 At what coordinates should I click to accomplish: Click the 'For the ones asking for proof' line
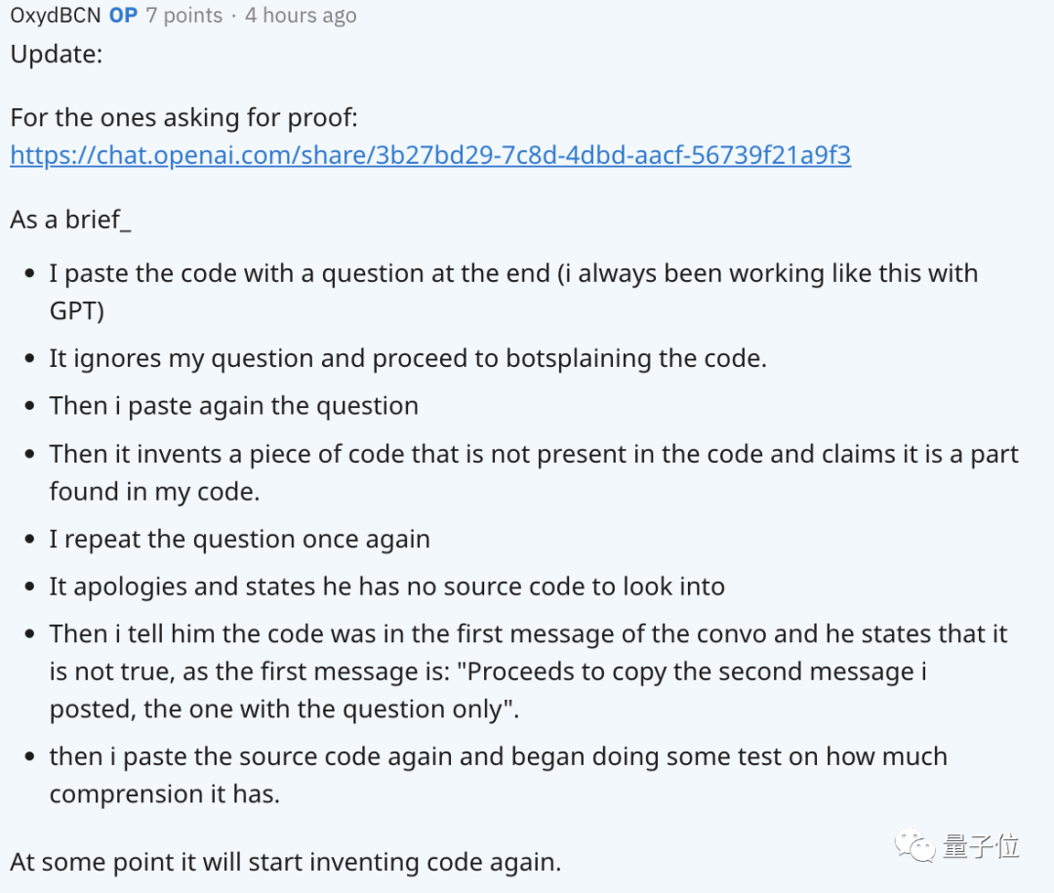coord(184,118)
